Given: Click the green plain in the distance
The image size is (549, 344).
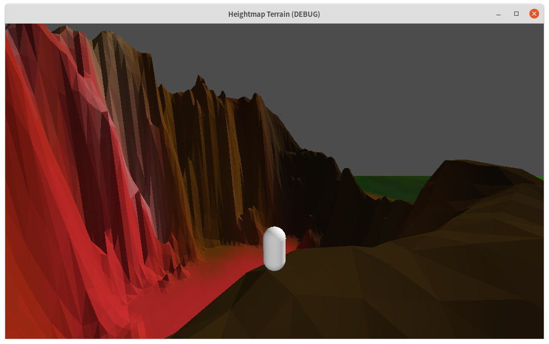Looking at the screenshot, I should [400, 184].
